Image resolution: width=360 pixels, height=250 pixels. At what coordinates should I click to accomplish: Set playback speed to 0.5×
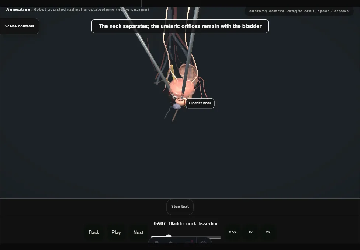[x=233, y=232]
